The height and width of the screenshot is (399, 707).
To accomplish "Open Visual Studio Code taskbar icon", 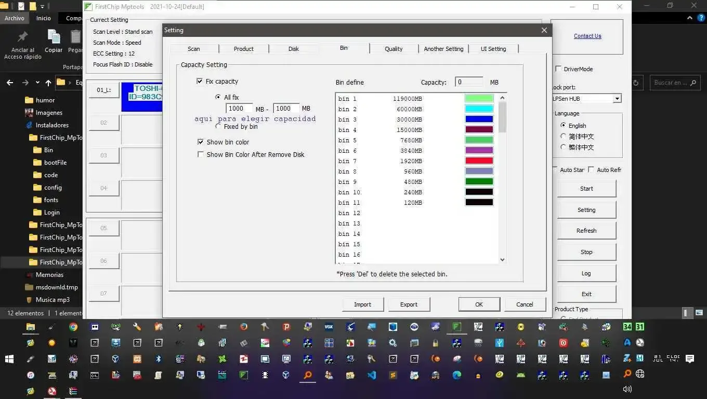I will click(372, 375).
